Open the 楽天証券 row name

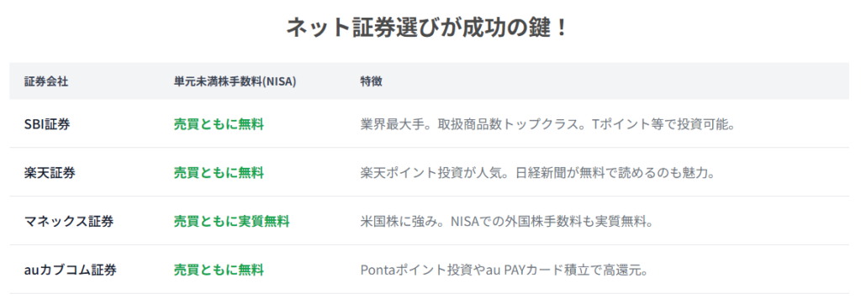tap(50, 173)
